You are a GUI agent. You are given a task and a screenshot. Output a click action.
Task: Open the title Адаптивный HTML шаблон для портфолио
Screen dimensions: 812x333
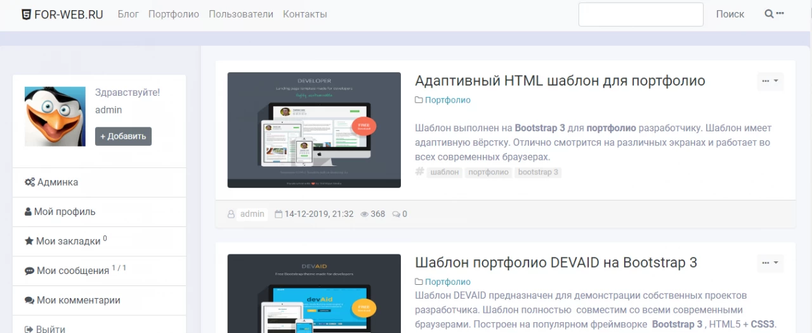[560, 81]
